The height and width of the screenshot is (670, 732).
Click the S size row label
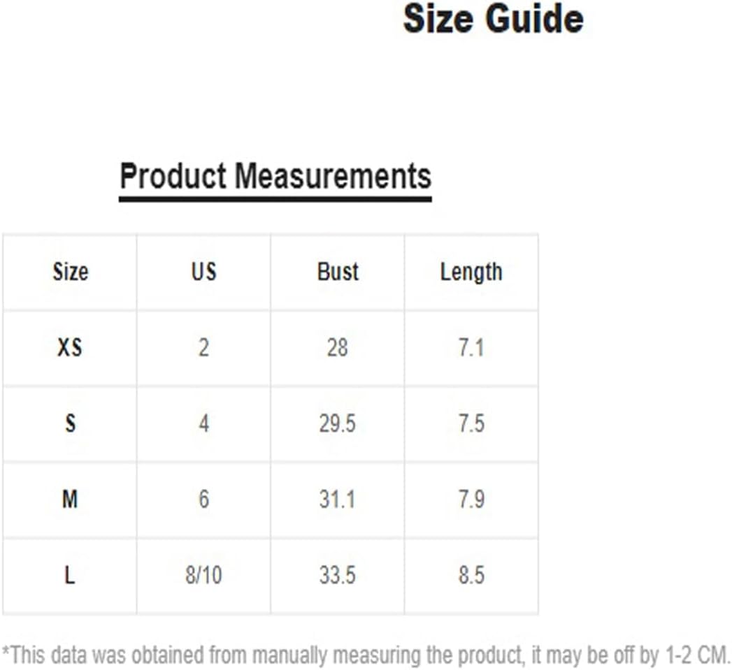point(70,423)
